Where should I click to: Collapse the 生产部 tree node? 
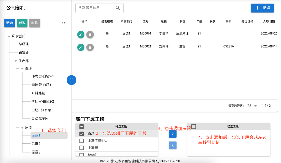[x=16, y=61]
